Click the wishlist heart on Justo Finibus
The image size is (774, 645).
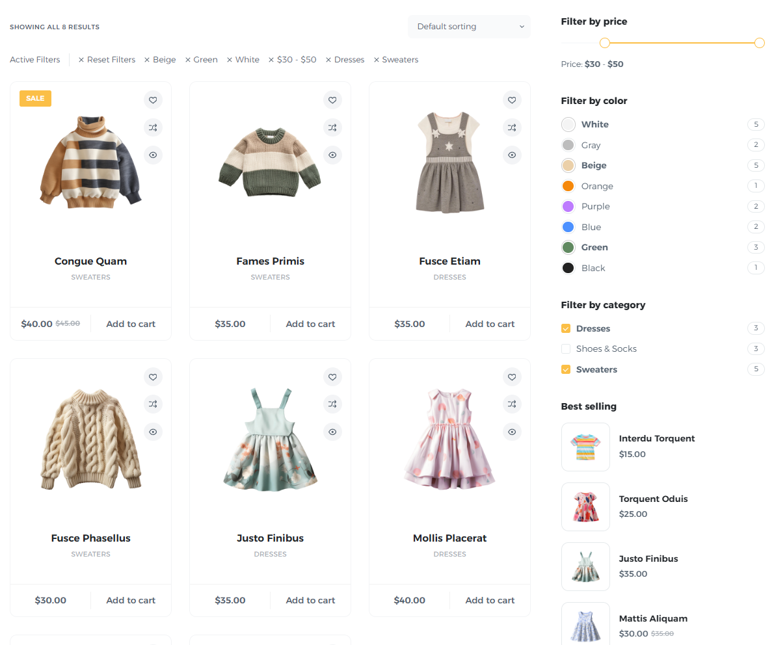(332, 376)
